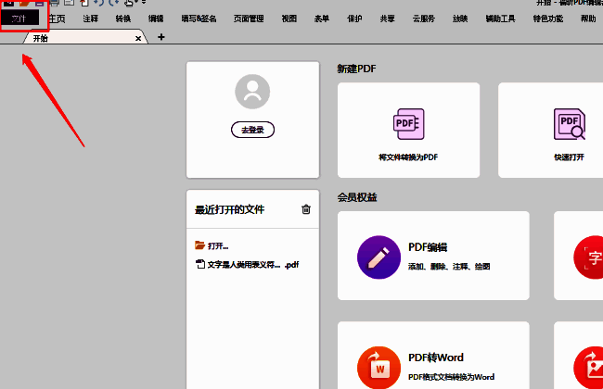Screen dimensions: 603x389
Task: Click the 快速打开 PDF magnifier icon
Action: 570,124
